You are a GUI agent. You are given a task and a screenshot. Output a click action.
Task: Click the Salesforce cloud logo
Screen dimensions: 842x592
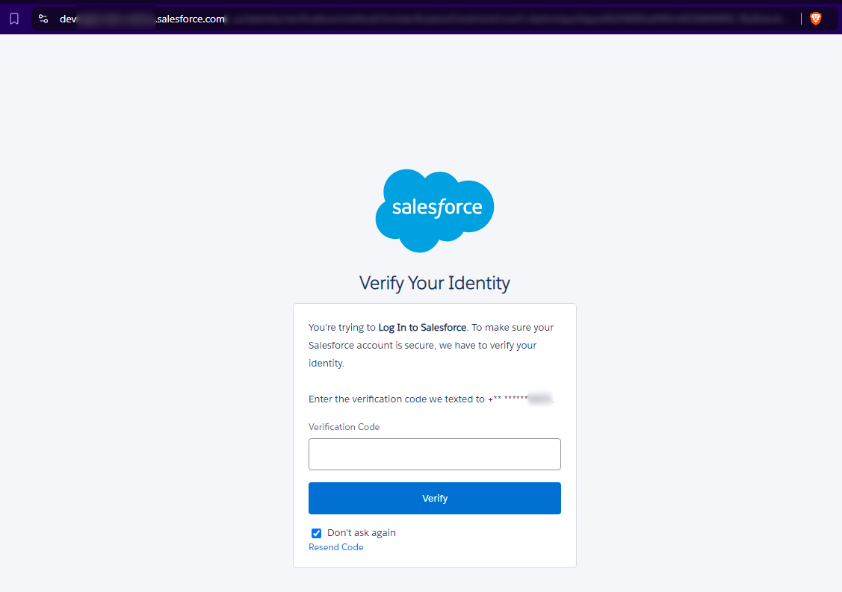pyautogui.click(x=434, y=210)
